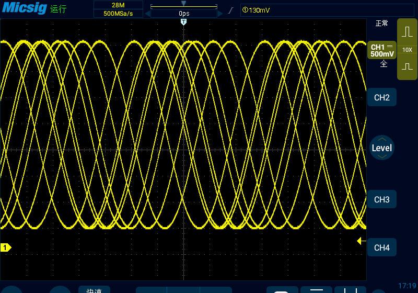Select the yellow trigger level arrow marker
This screenshot has height=293, width=418.
(361, 241)
